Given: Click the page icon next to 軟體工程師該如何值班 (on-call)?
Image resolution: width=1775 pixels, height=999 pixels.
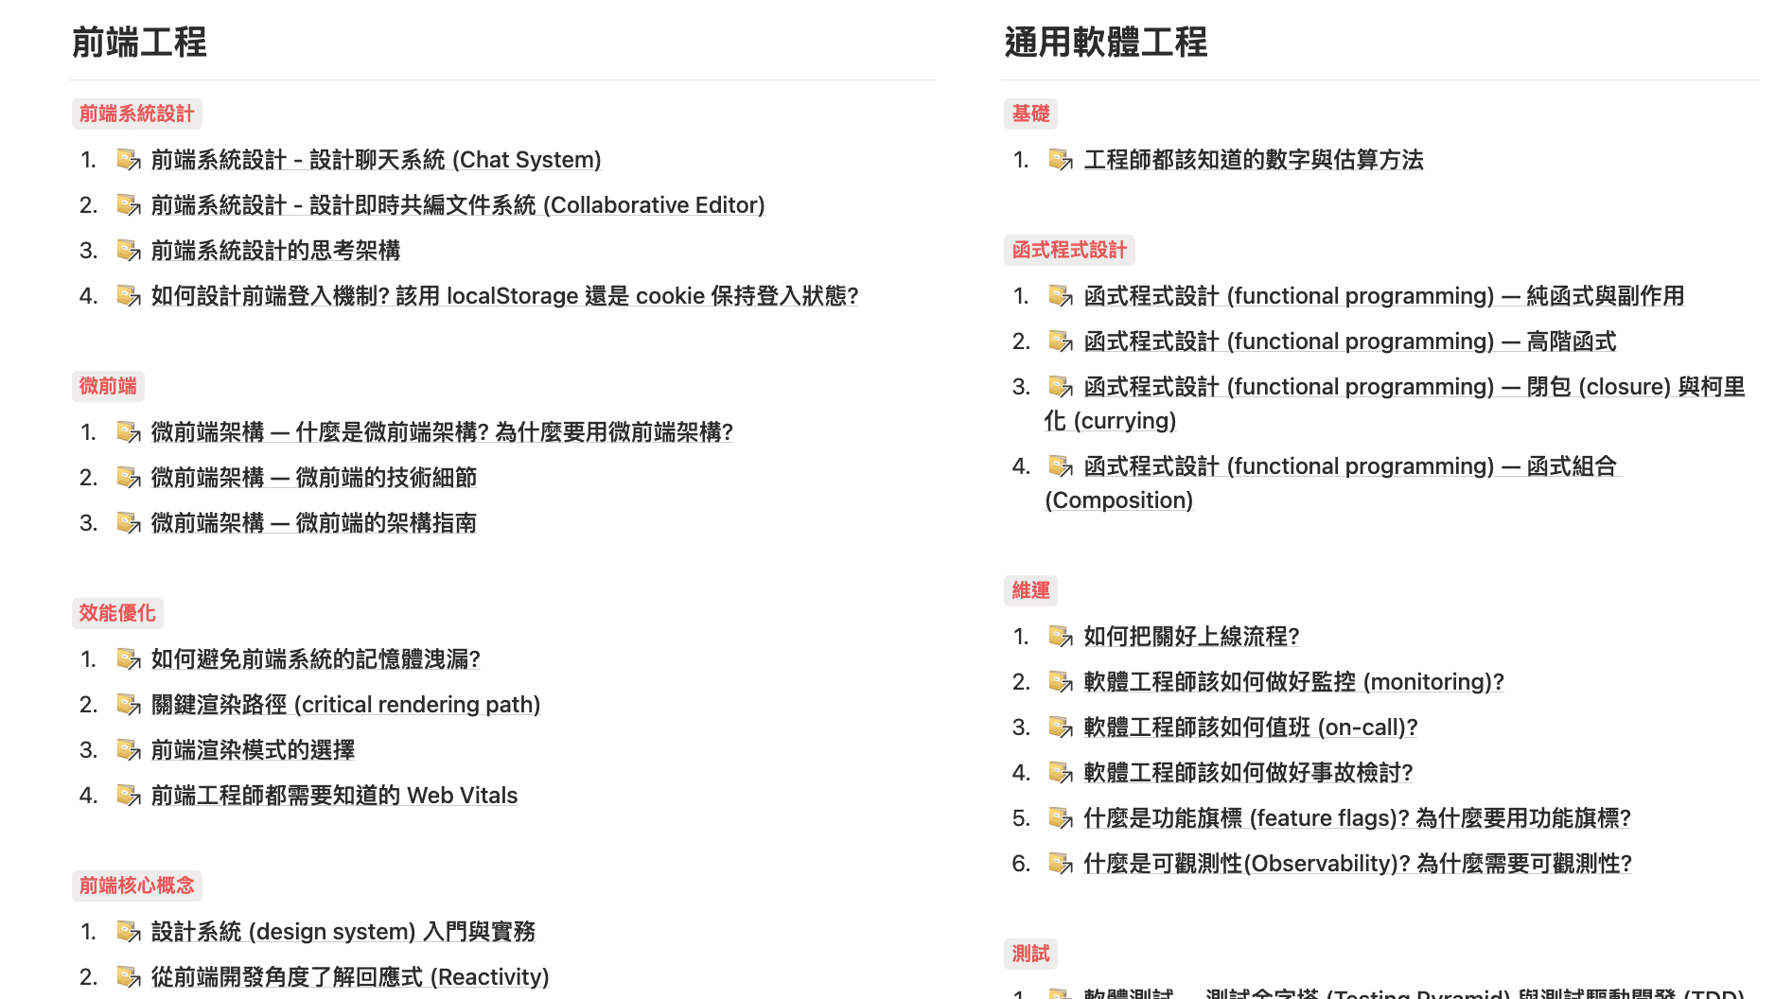Looking at the screenshot, I should pos(1060,727).
